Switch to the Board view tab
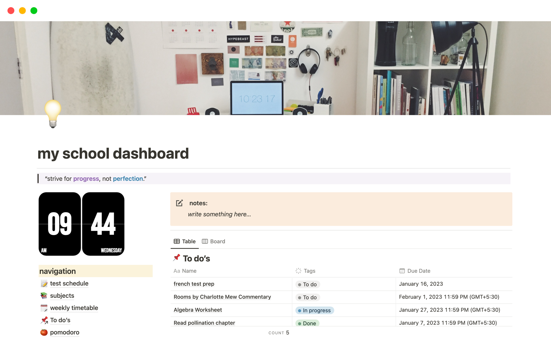551x344 pixels. point(214,241)
